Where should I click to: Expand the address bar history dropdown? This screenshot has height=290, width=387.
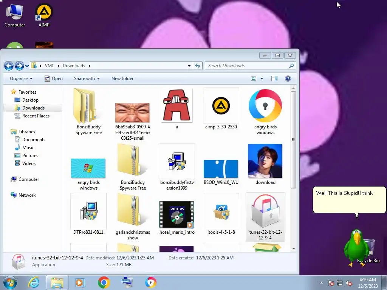pyautogui.click(x=189, y=66)
